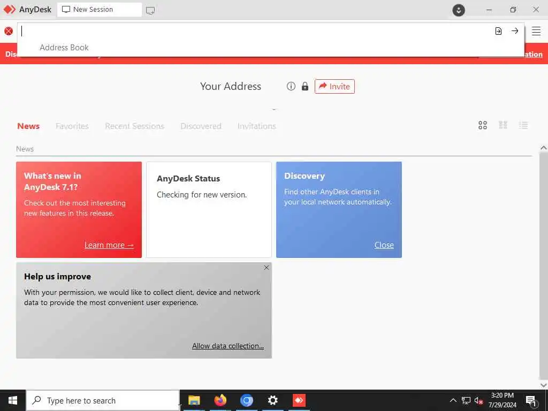Click the dark circular download arrow icon
The width and height of the screenshot is (548, 411).
click(x=459, y=10)
